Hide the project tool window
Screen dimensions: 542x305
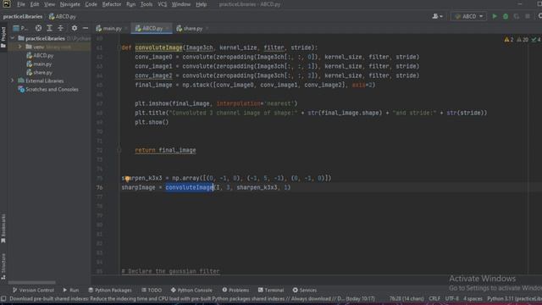pos(86,28)
